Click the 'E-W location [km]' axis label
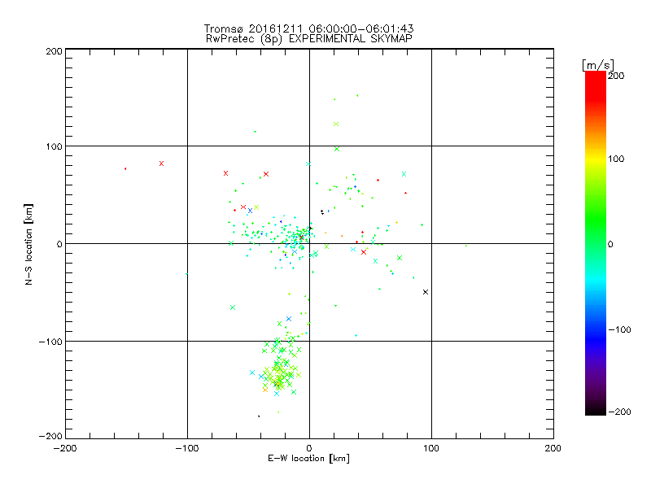 [x=308, y=459]
